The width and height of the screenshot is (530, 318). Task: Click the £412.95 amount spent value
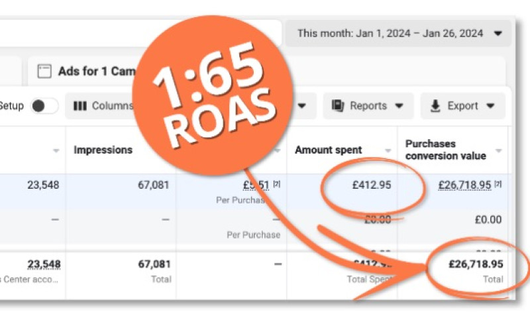(x=371, y=185)
